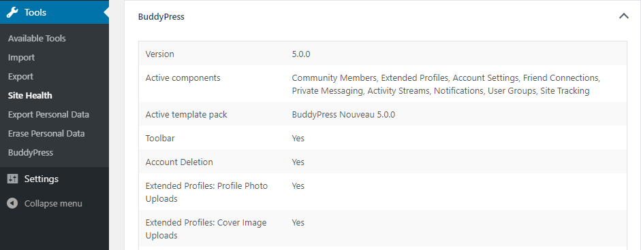Click the BuddyPress Nouveau 5.0.0 value

tap(343, 115)
